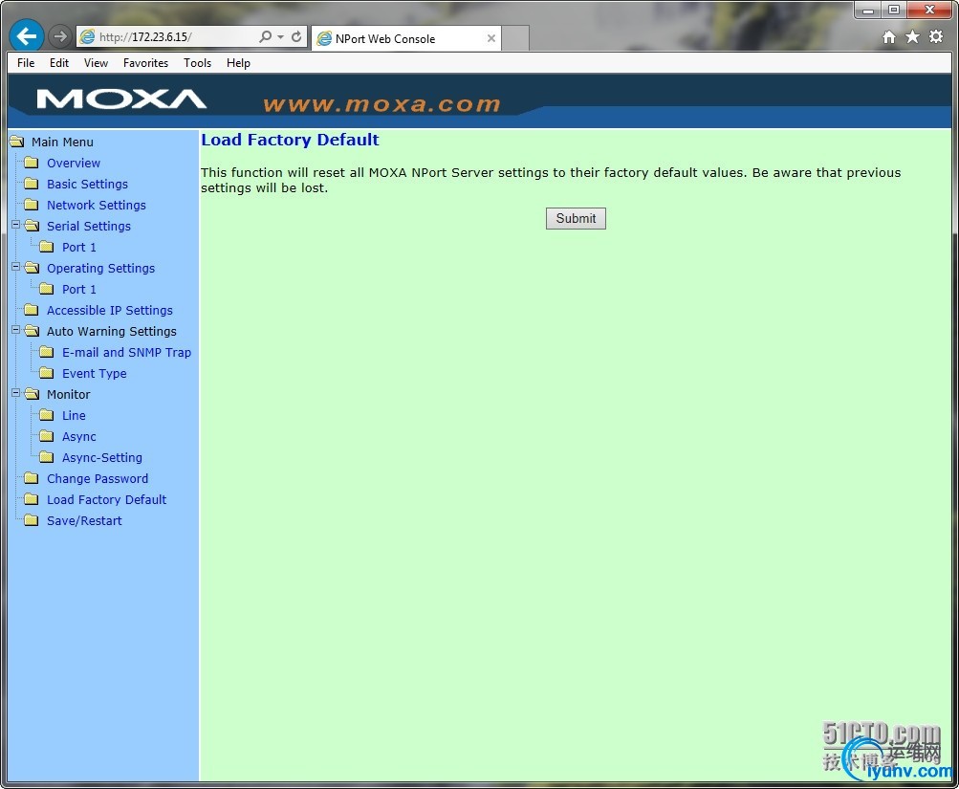This screenshot has width=959, height=789.
Task: Open the Favorites menu
Action: pyautogui.click(x=145, y=63)
